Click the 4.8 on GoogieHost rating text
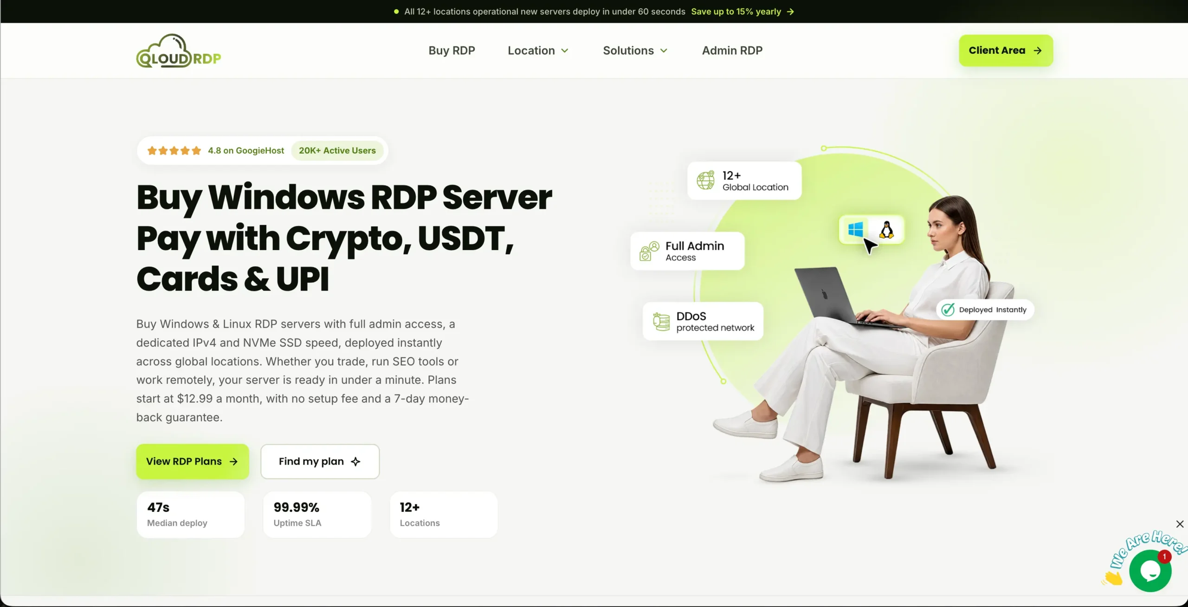Screen dimensions: 1188x607 point(246,150)
